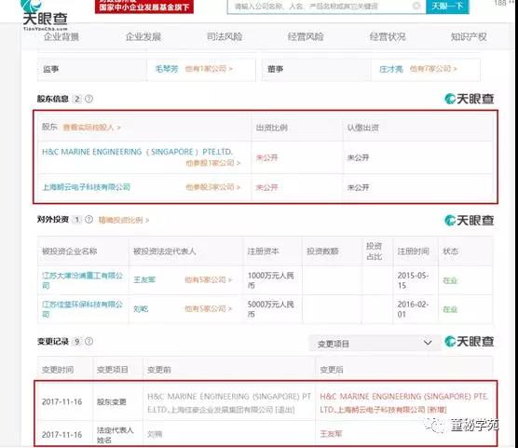Click 查看实际控股人 link
The image size is (518, 448).
coord(92,128)
